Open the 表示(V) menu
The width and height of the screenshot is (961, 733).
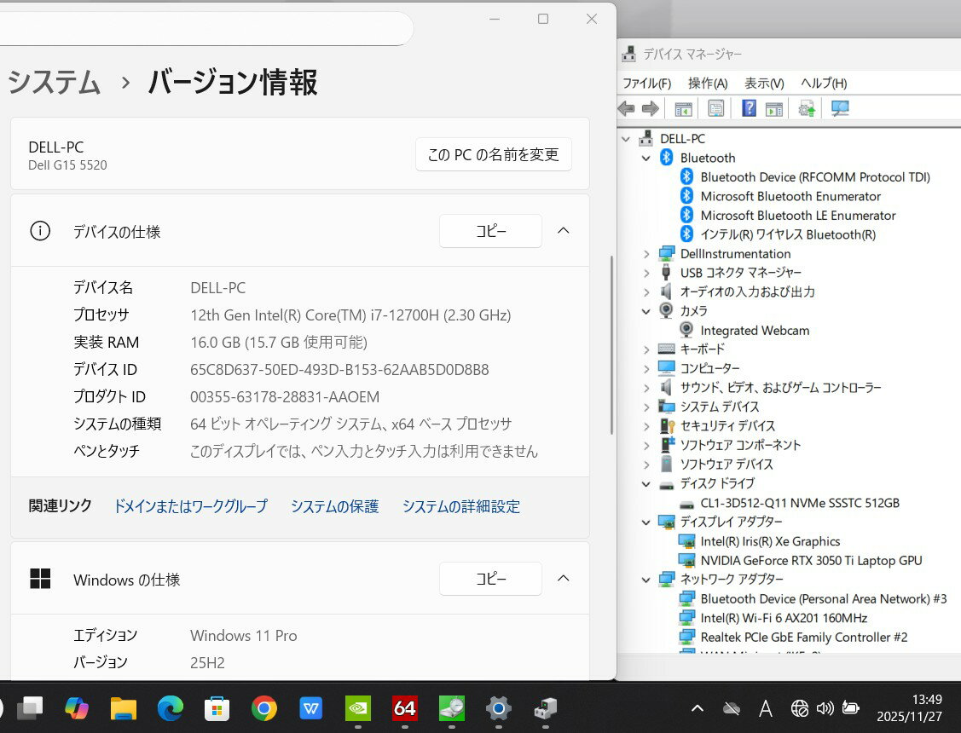pyautogui.click(x=763, y=83)
